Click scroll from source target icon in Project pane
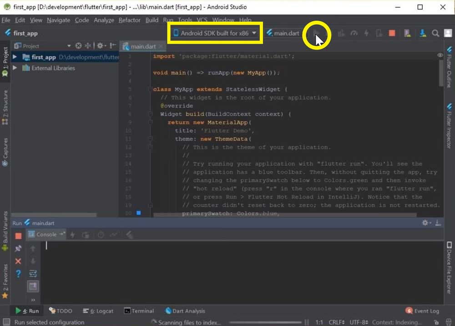 click(x=78, y=46)
